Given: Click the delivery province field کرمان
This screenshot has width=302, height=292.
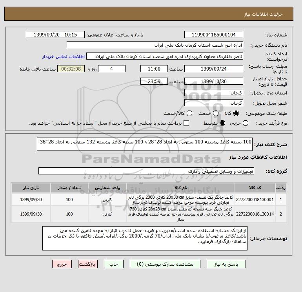Looking at the screenshot, I should pyautogui.click(x=214, y=93).
